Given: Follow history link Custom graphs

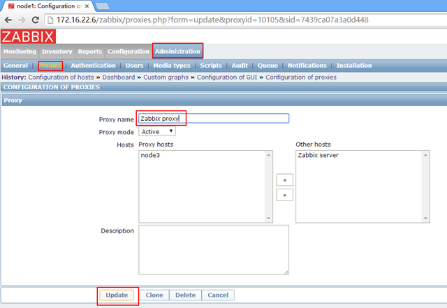Looking at the screenshot, I should [x=166, y=78].
